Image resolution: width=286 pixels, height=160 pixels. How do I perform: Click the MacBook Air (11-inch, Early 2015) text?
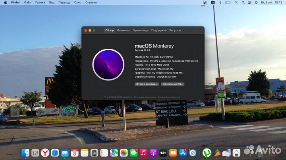click(154, 57)
